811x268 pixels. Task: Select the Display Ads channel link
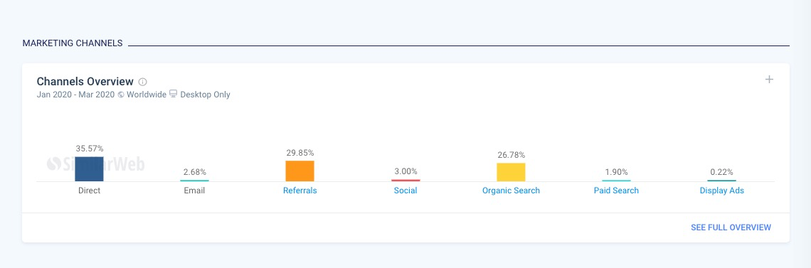pos(722,191)
